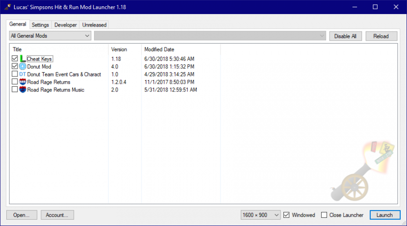407x226 pixels.
Task: Disable the Donut Mod checkbox
Action: pos(15,66)
